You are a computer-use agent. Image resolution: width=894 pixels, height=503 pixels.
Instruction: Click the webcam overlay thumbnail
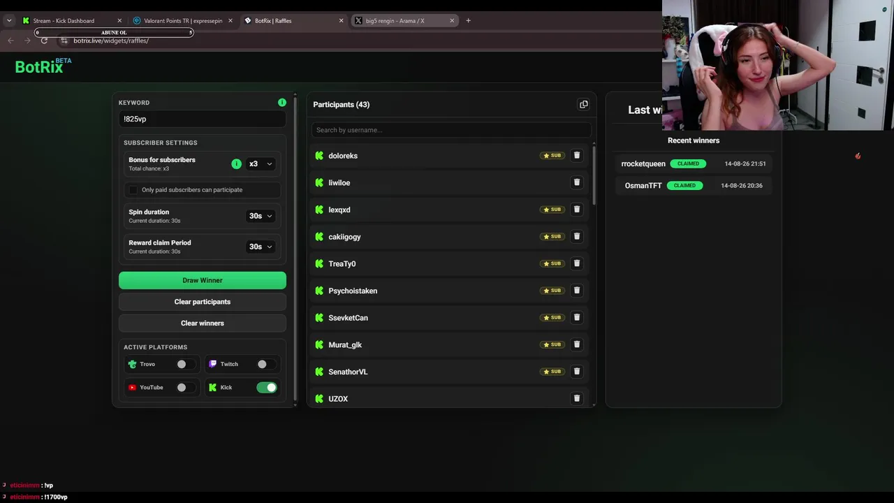(x=778, y=65)
